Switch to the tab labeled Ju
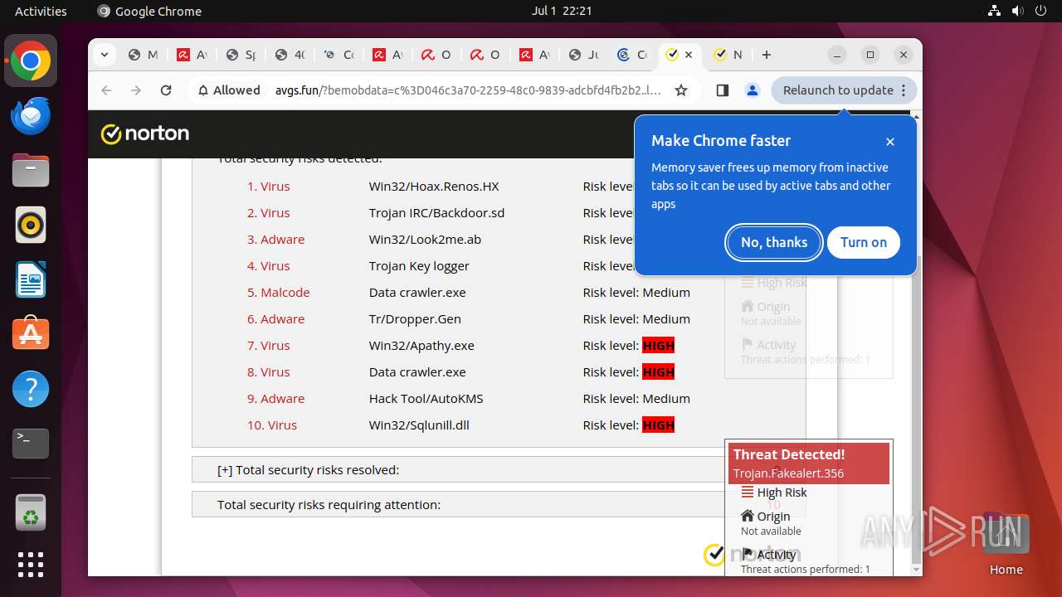The width and height of the screenshot is (1062, 597). pyautogui.click(x=584, y=55)
